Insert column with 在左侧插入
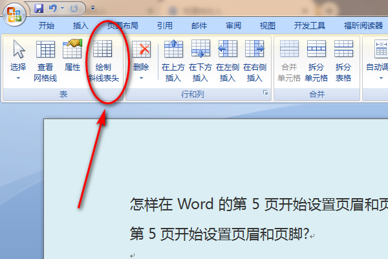 pyautogui.click(x=228, y=61)
